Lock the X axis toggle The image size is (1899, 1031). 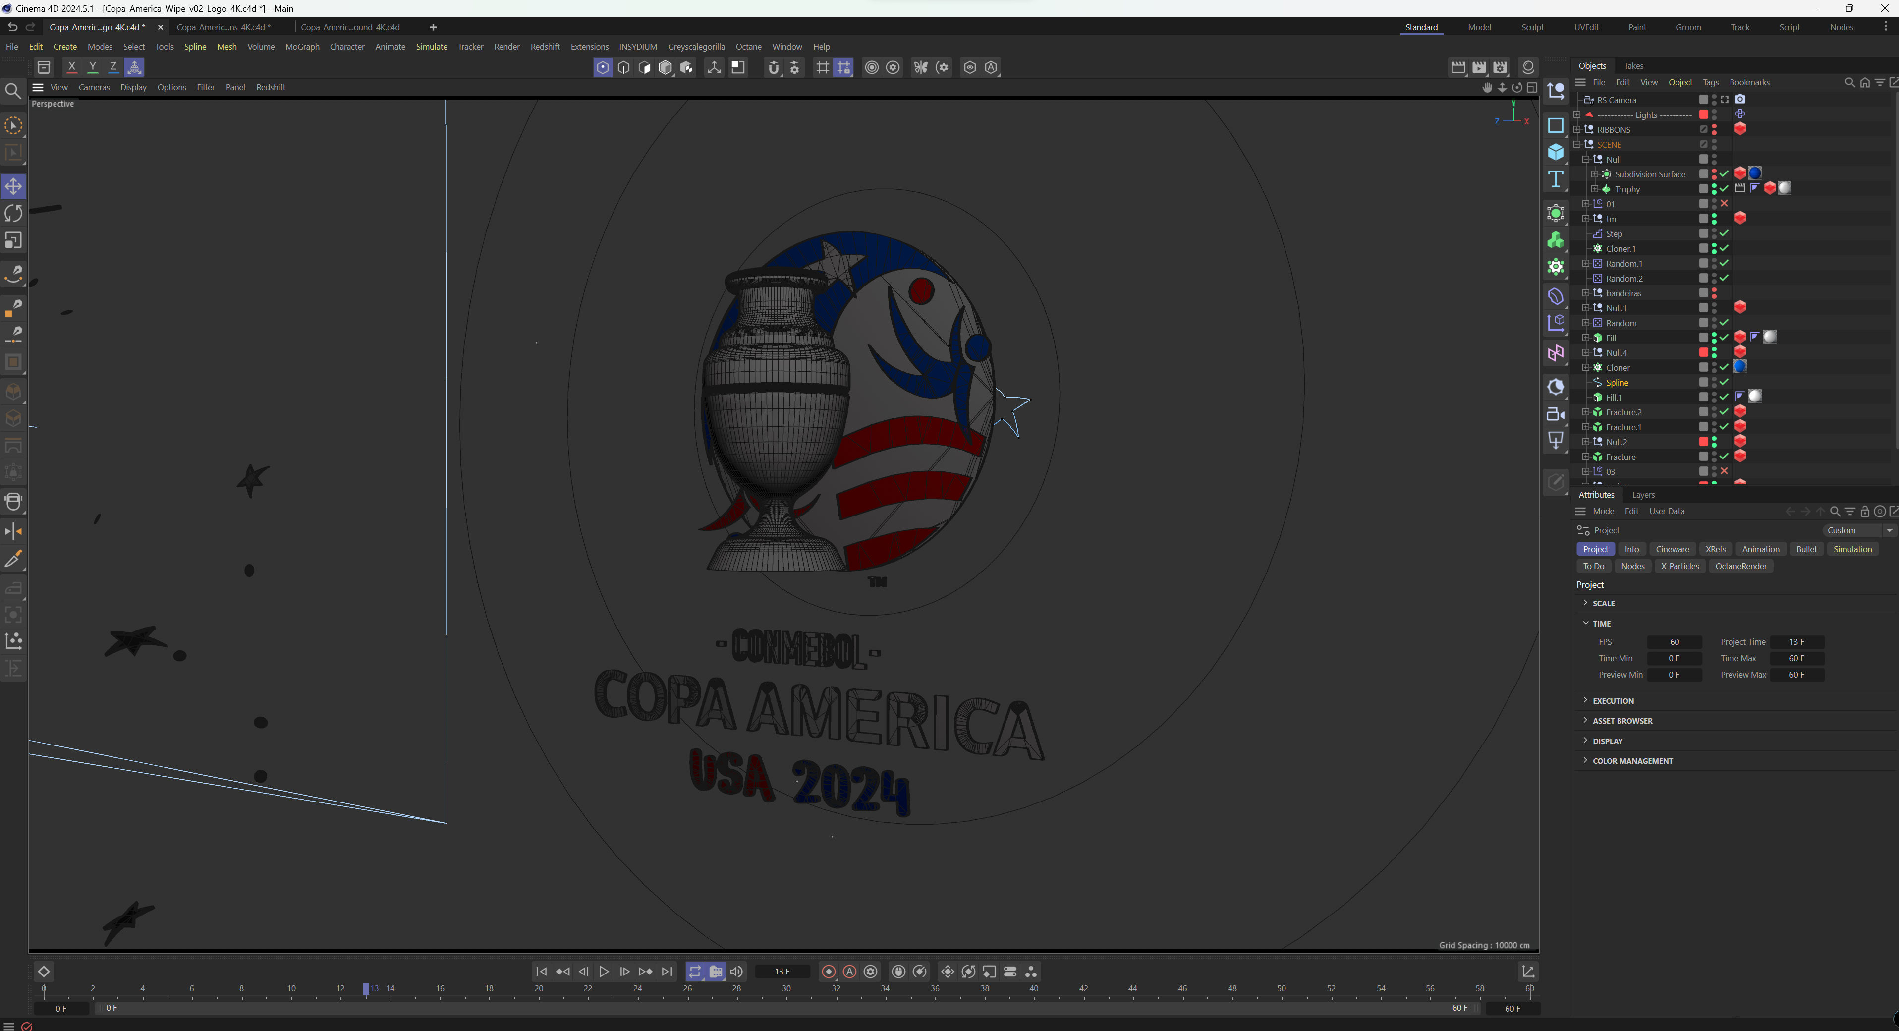tap(71, 67)
